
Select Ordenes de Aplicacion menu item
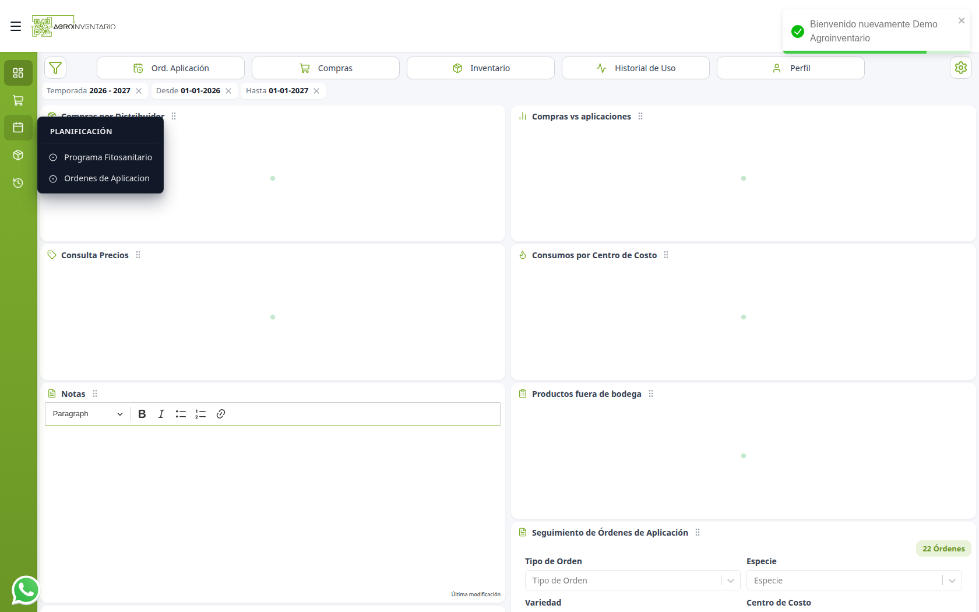[101, 178]
